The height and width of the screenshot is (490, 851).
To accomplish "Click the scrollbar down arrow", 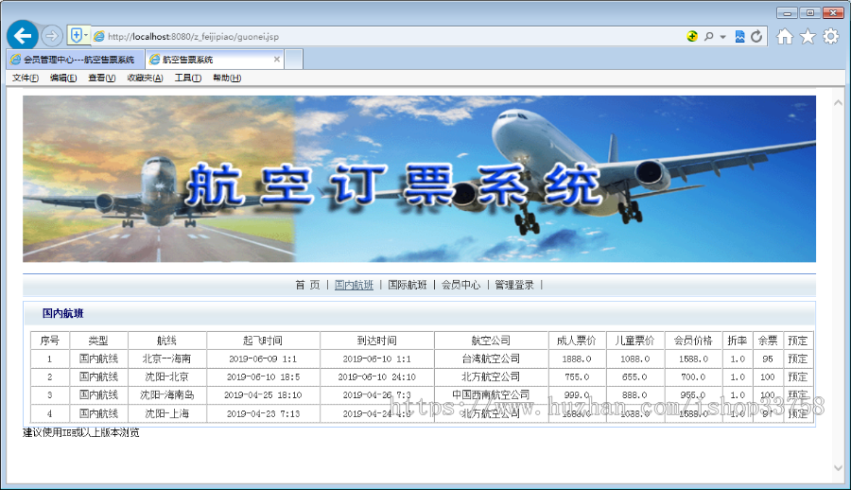I will tap(838, 467).
